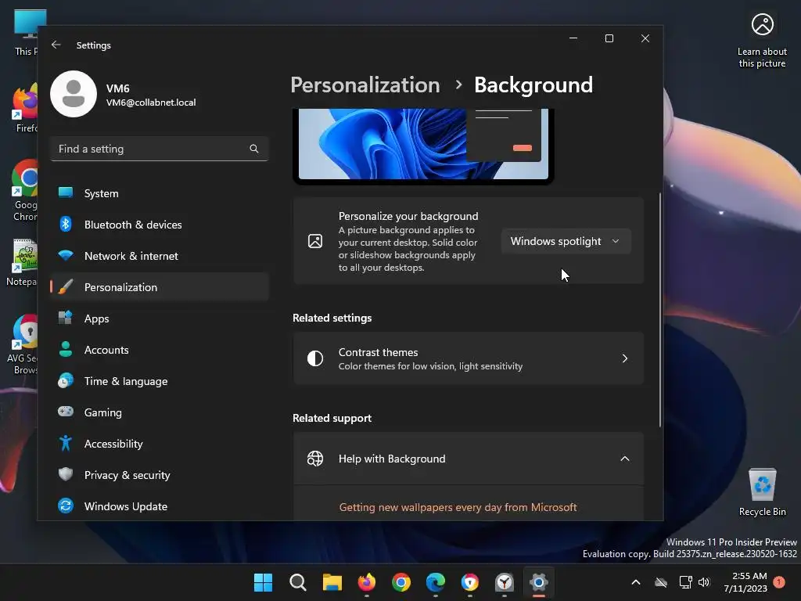Image resolution: width=801 pixels, height=601 pixels.
Task: Click the cloud sync icon in the tray
Action: [x=661, y=582]
